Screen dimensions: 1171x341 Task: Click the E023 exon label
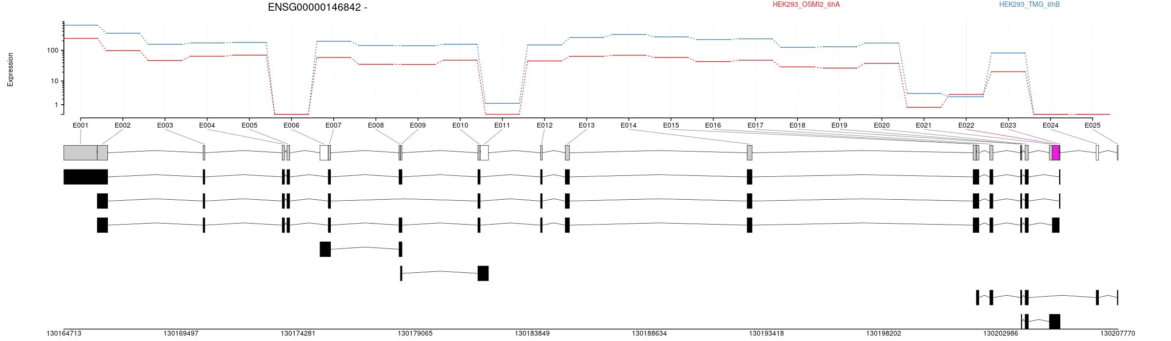tap(1008, 125)
